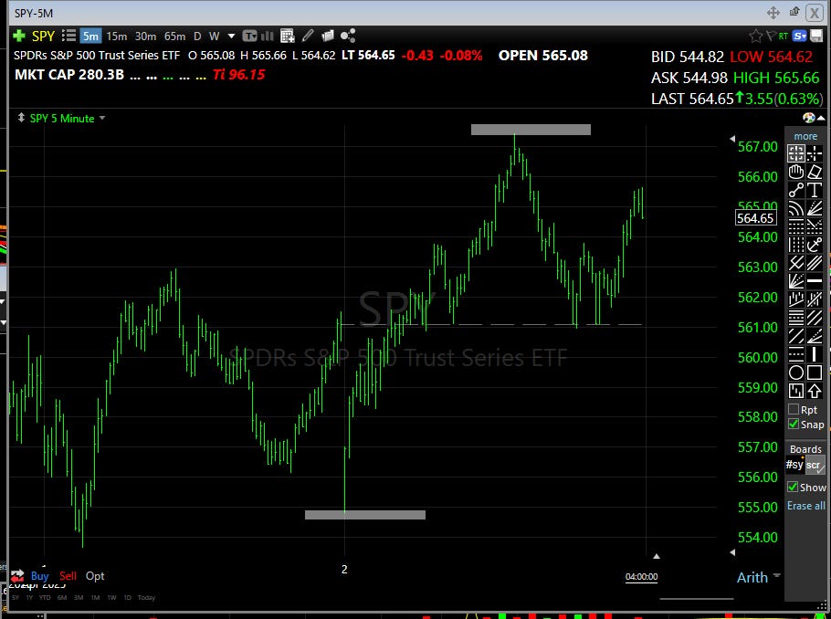The width and height of the screenshot is (831, 619).
Task: Click the star favorite icon
Action: 755,36
